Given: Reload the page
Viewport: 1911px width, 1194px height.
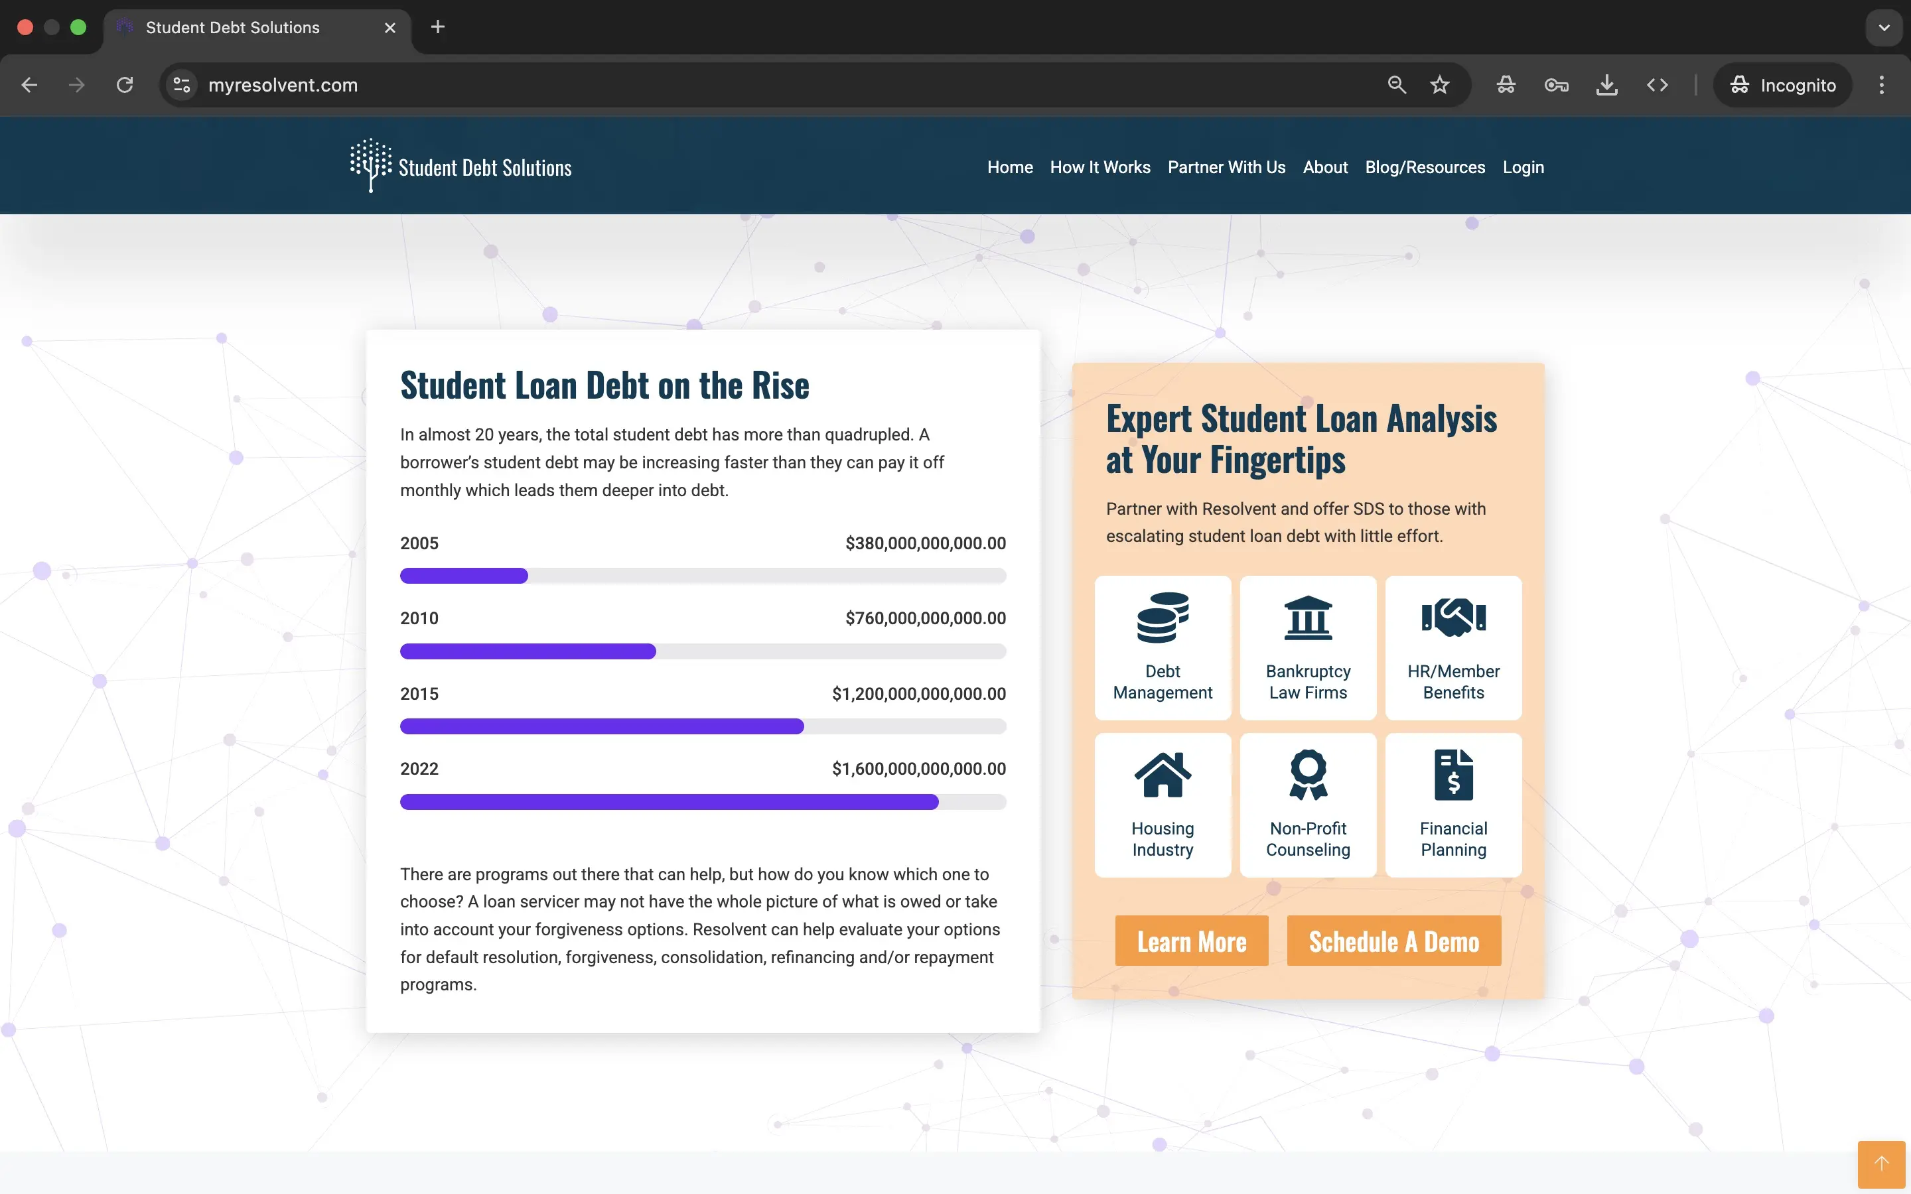Looking at the screenshot, I should click(x=125, y=86).
